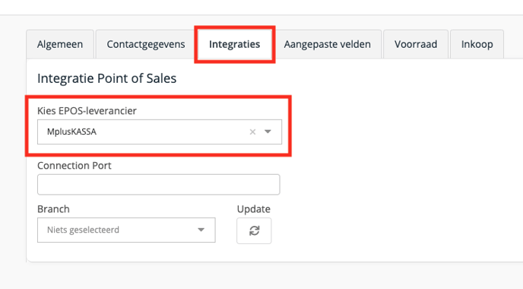The width and height of the screenshot is (523, 289).
Task: Click the MplusKASSA selected value
Action: click(71, 132)
